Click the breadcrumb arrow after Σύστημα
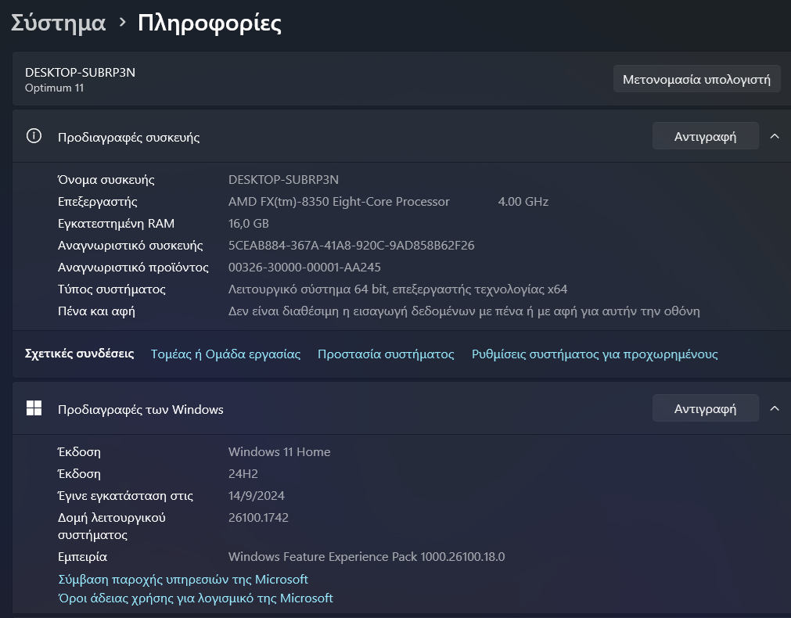 [123, 23]
